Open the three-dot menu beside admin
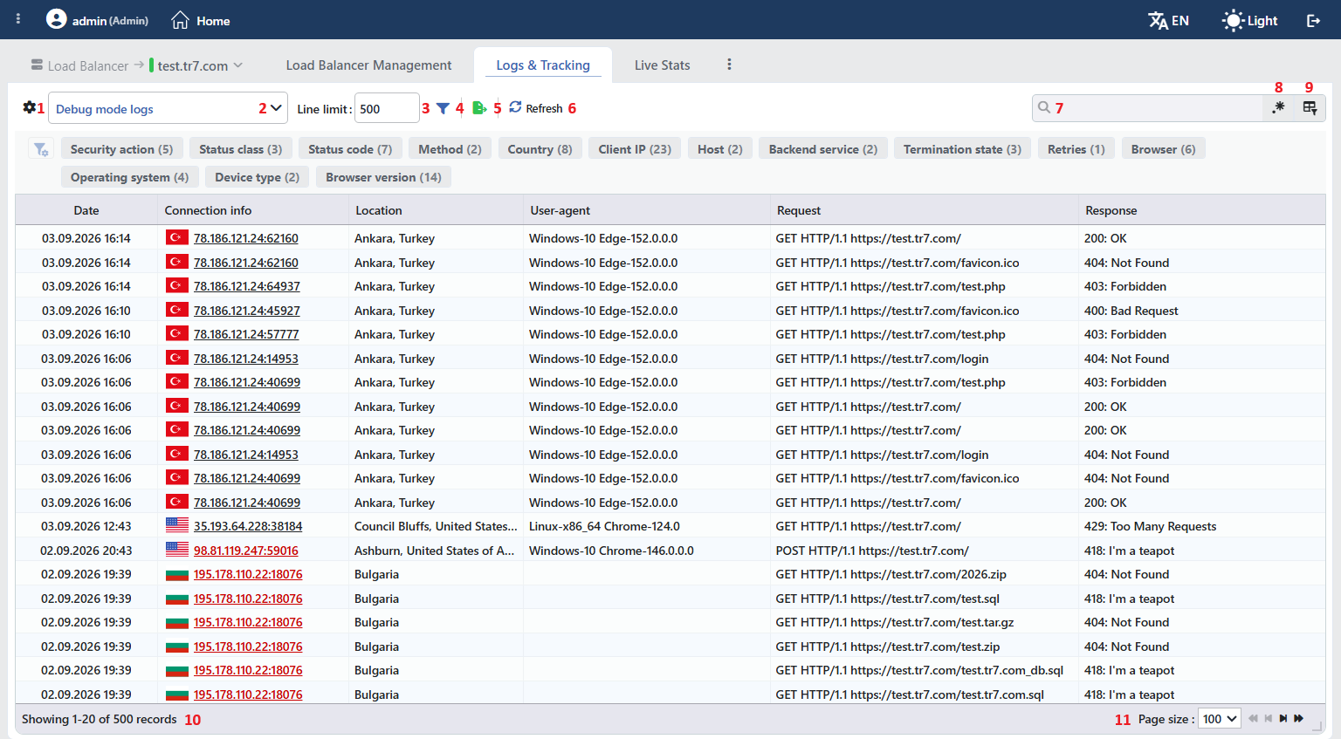 (x=18, y=19)
